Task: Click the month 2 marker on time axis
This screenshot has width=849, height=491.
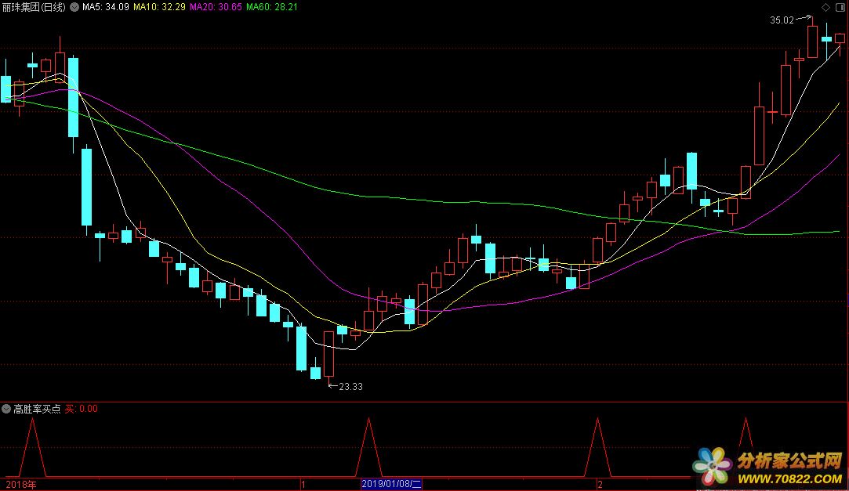Action: point(600,484)
